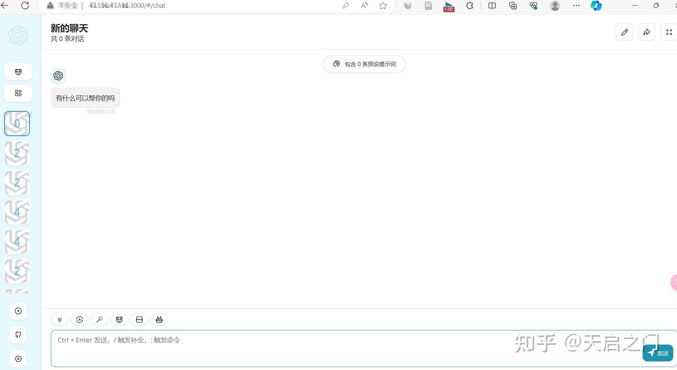Image resolution: width=677 pixels, height=370 pixels.
Task: Open the browser extensions puzzle icon
Action: 470,6
